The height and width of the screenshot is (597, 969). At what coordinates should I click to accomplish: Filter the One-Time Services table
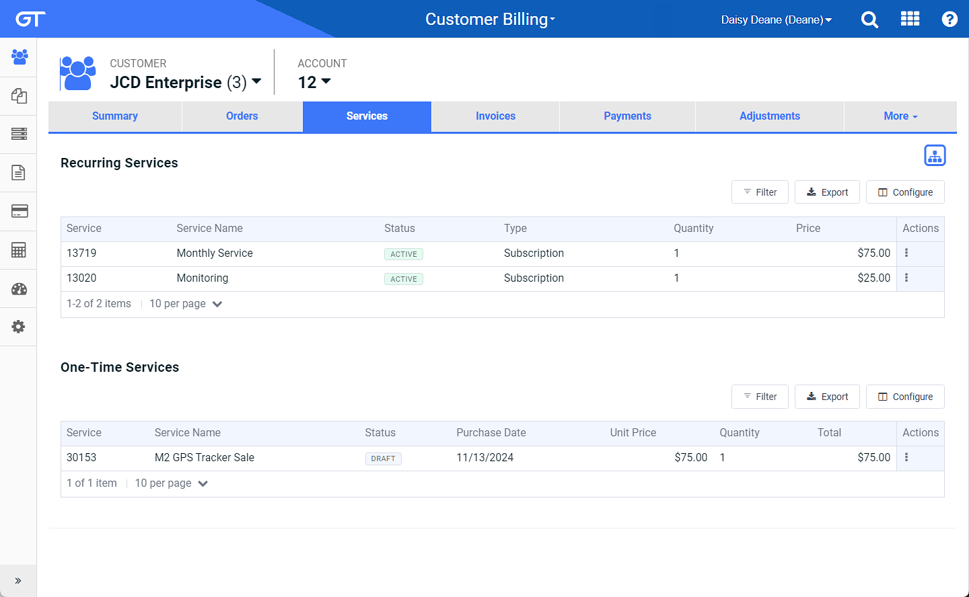click(760, 397)
